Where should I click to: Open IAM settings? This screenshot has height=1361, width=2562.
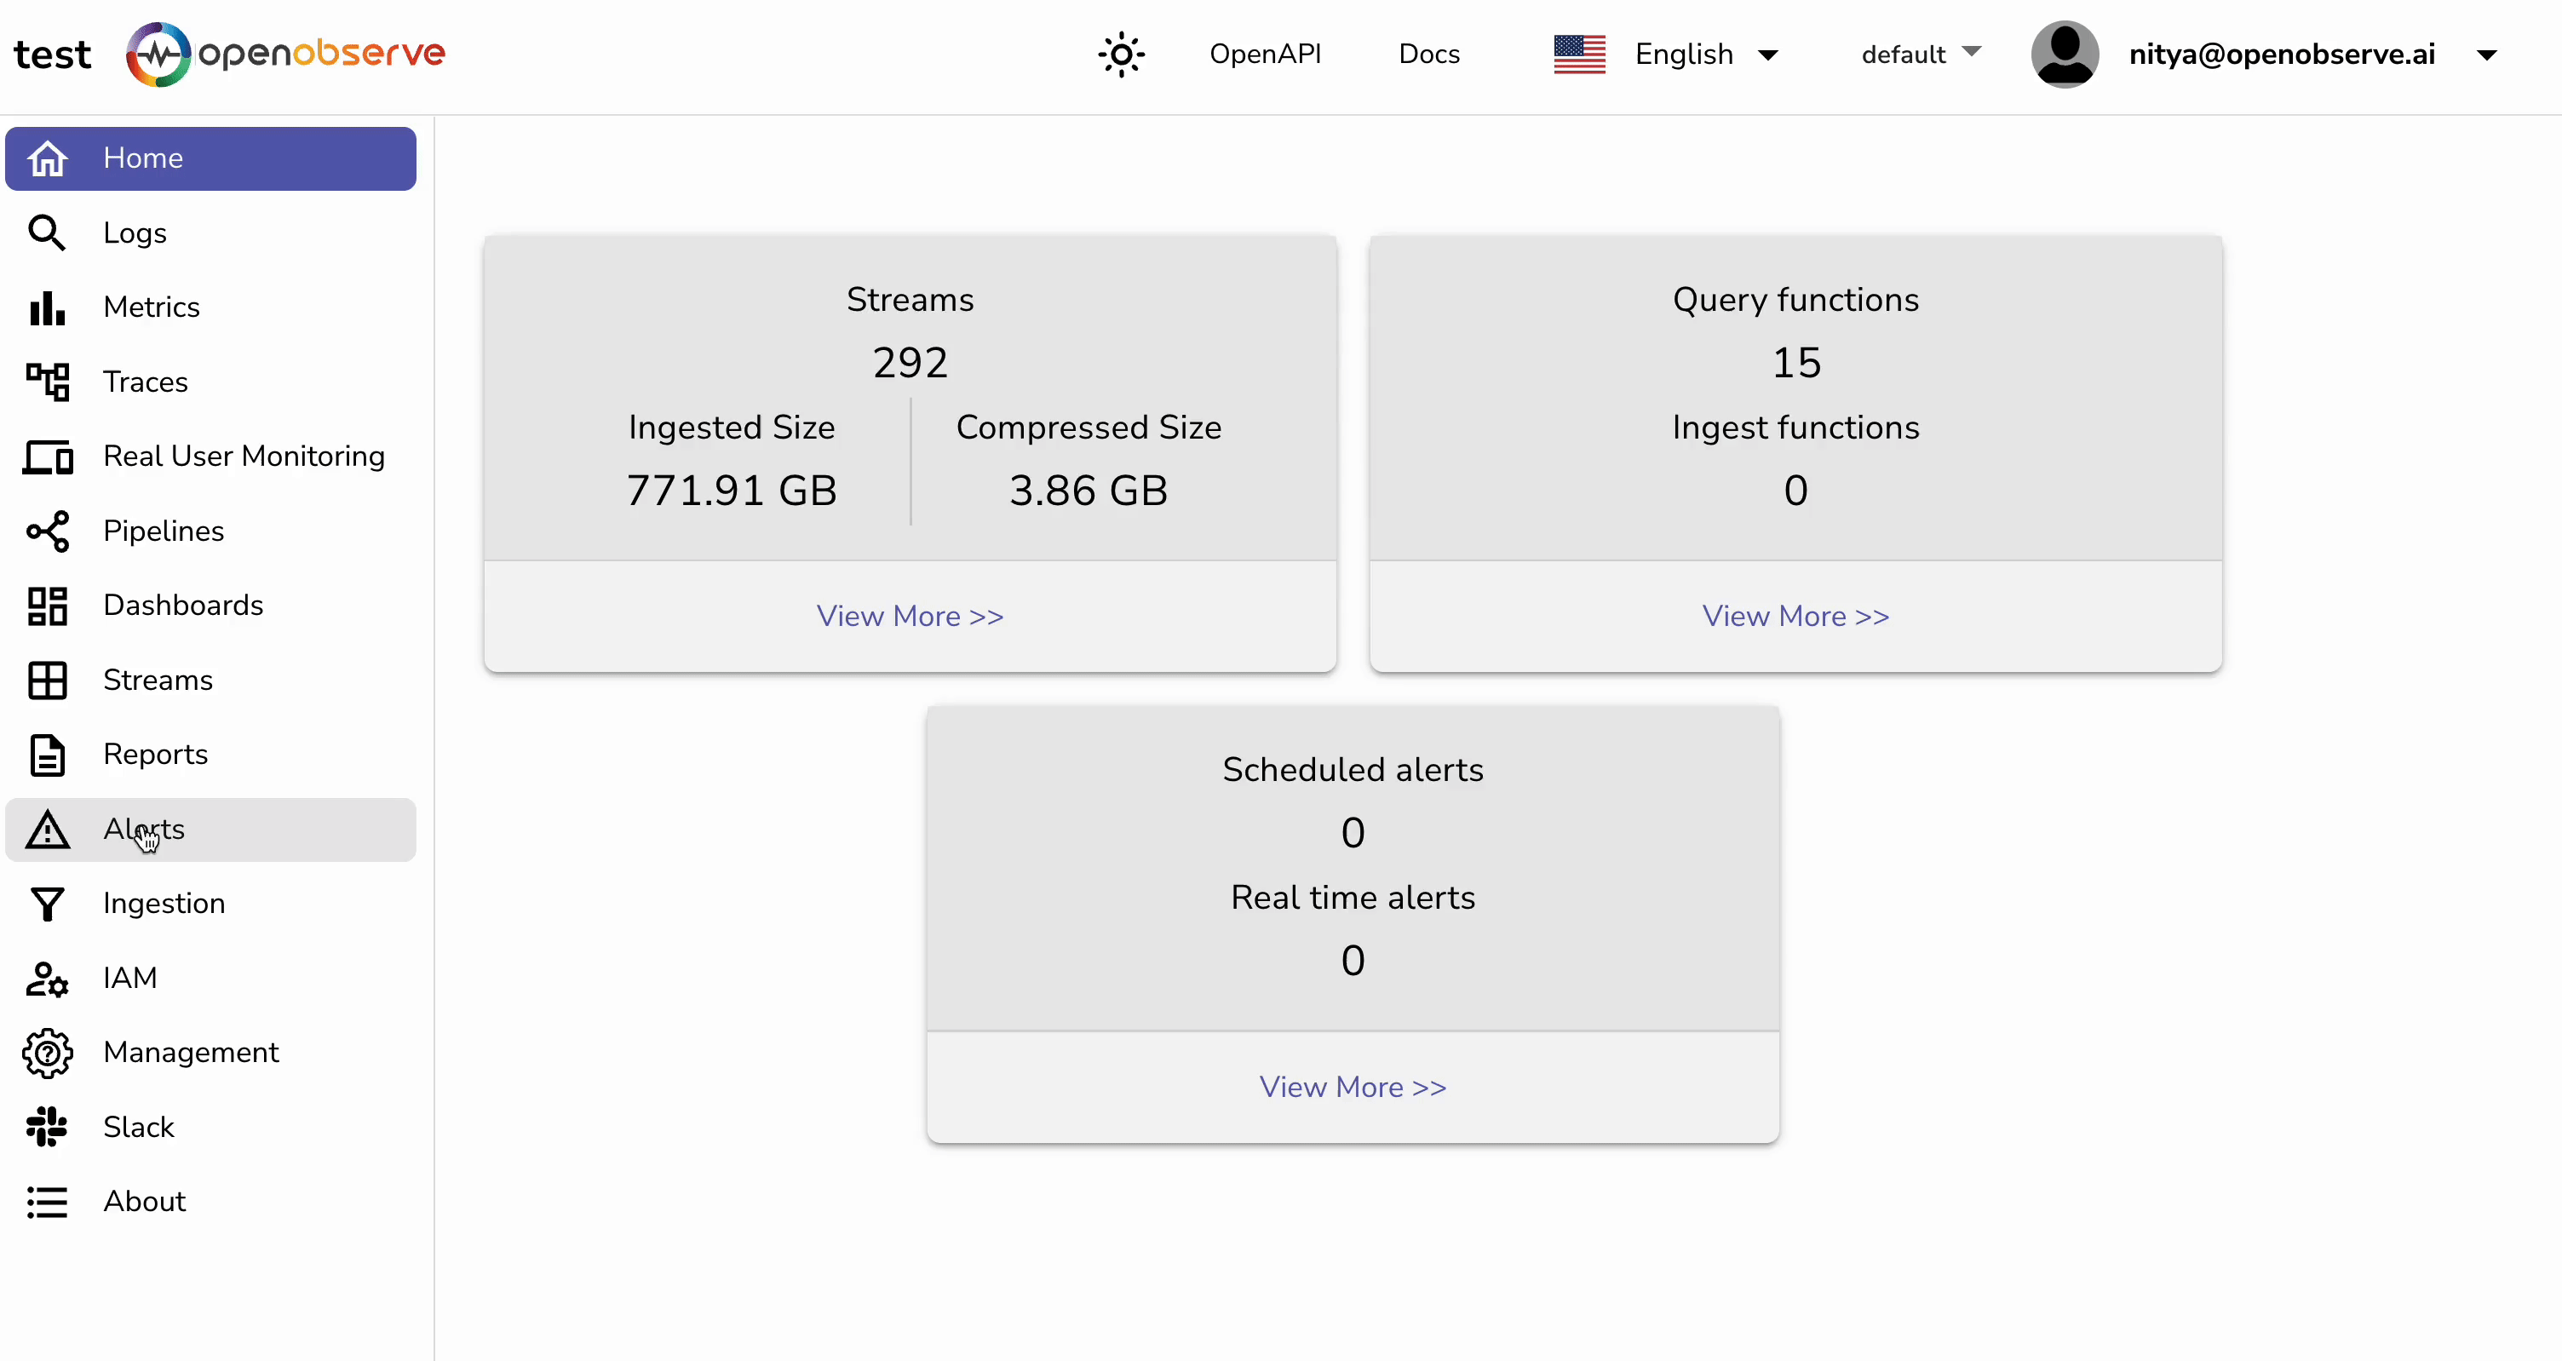pos(129,978)
